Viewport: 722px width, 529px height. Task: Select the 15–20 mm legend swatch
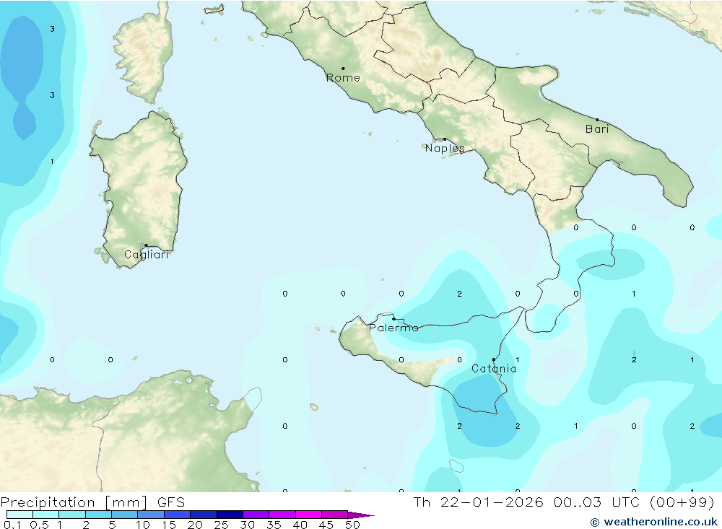click(x=177, y=515)
